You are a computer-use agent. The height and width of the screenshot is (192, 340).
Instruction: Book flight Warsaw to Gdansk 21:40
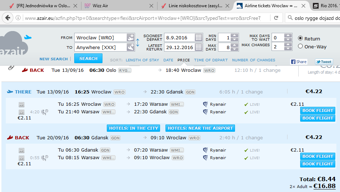318,118
